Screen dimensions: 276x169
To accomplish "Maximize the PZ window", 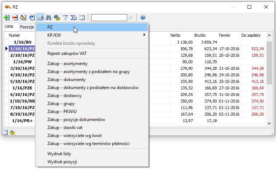I will click(x=249, y=7).
